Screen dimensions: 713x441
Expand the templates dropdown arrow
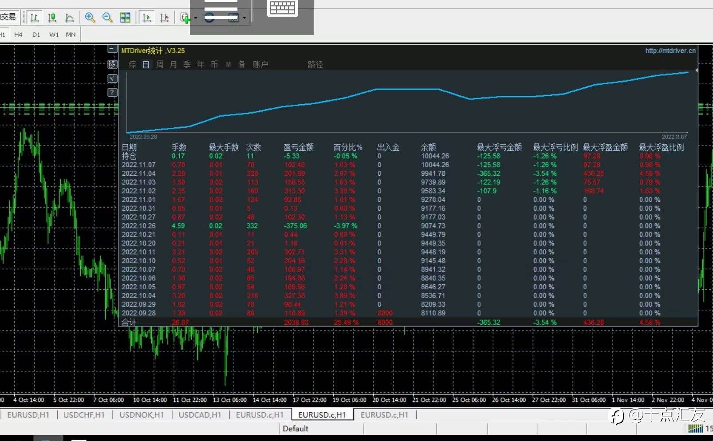click(x=244, y=18)
